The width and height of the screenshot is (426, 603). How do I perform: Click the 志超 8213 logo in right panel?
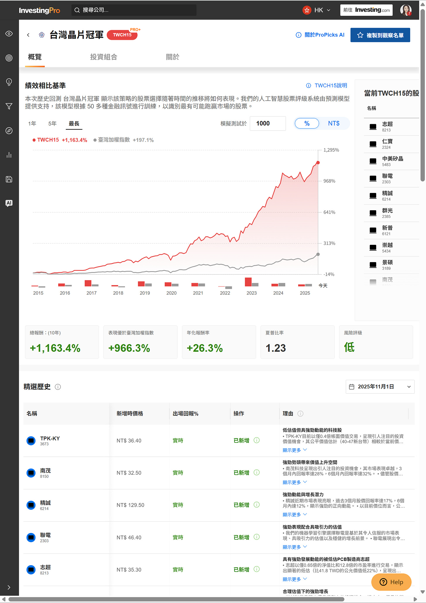click(373, 127)
